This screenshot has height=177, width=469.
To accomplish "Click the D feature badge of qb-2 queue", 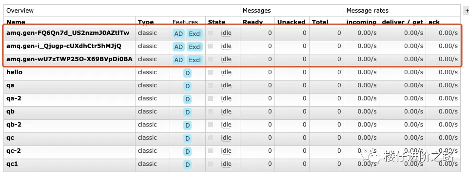I will tap(188, 125).
